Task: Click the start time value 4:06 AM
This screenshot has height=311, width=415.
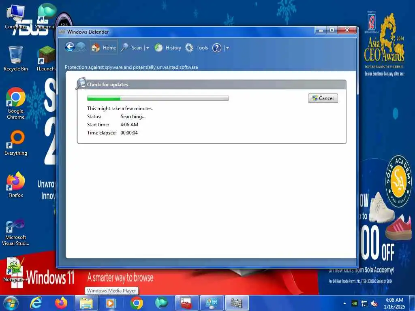Action: [x=129, y=125]
